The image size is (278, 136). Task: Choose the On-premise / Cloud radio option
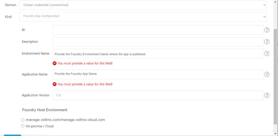[x=23, y=126]
